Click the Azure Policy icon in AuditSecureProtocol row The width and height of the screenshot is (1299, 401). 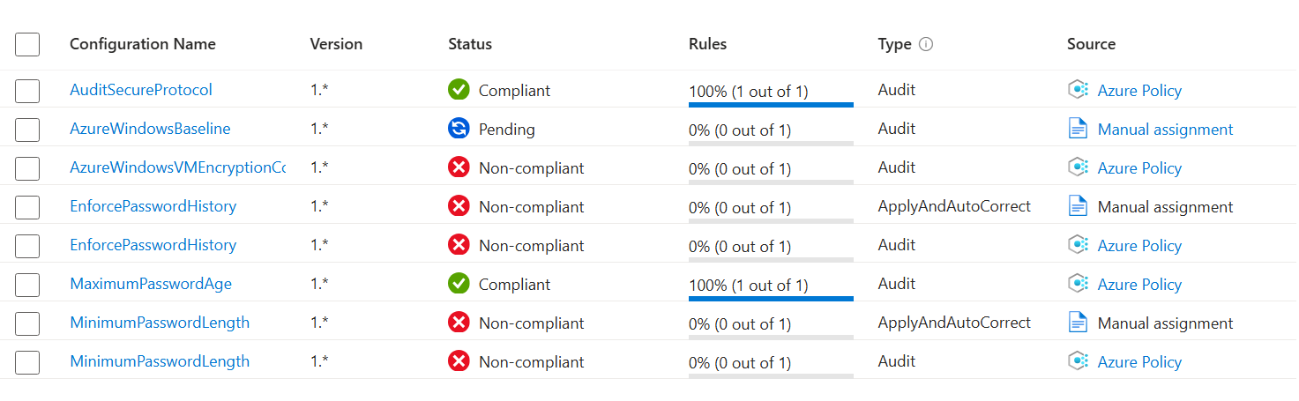click(1078, 90)
